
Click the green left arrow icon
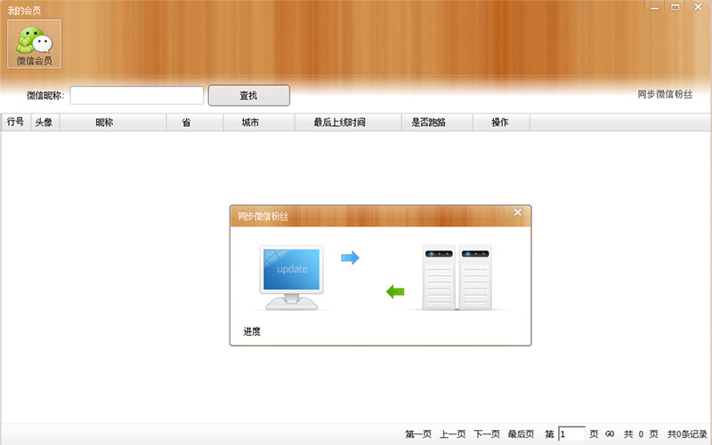click(395, 291)
